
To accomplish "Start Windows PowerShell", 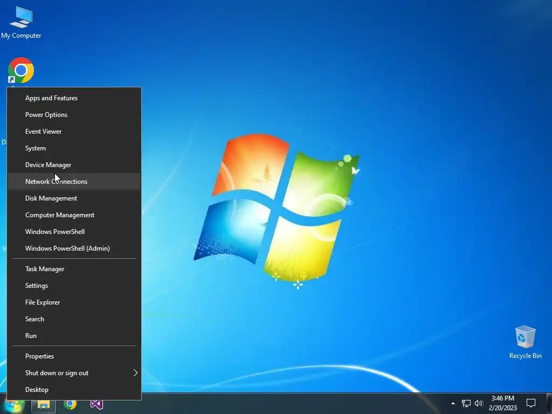I will click(74, 232).
